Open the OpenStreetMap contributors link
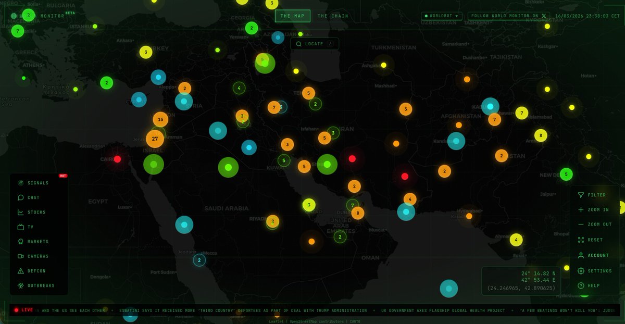 point(317,321)
